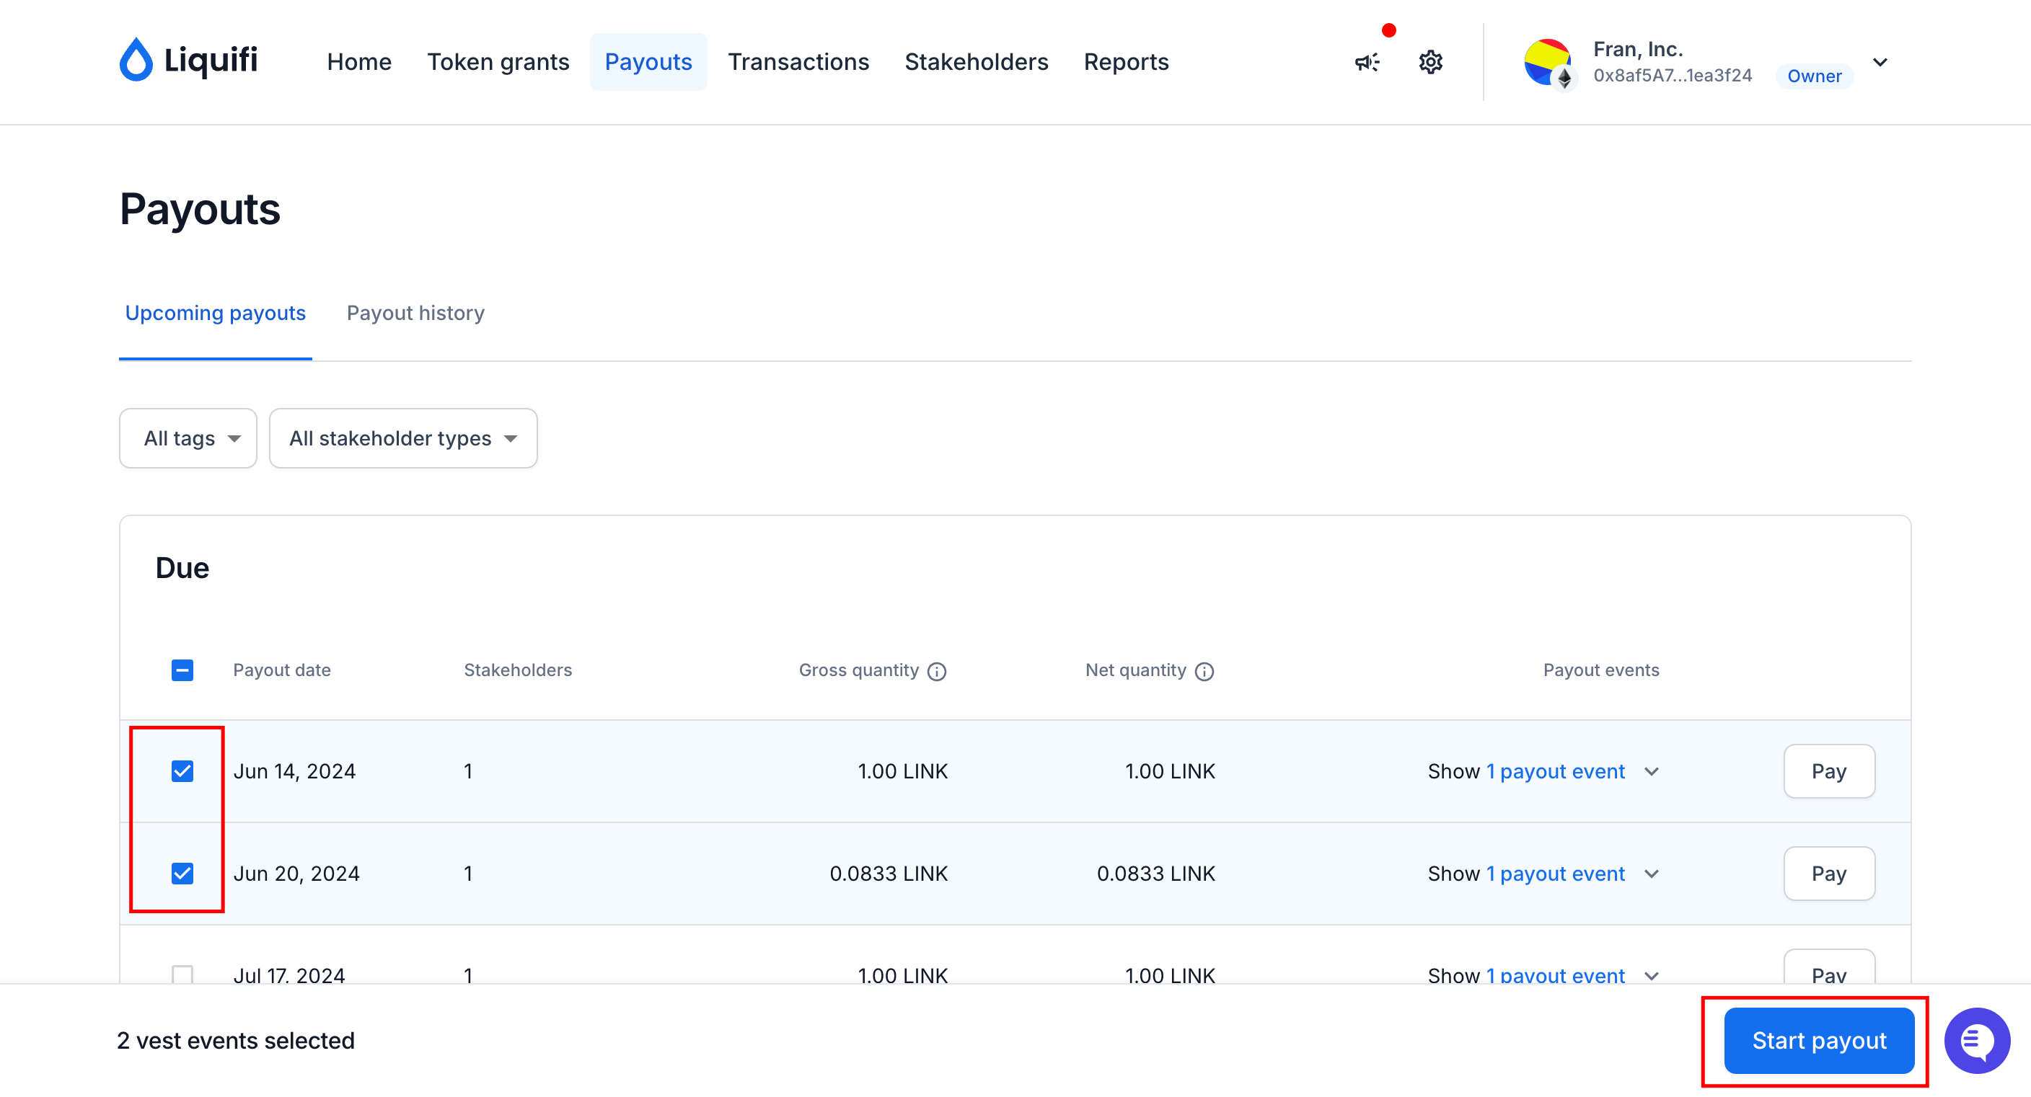Expand the account switcher chevron

[1880, 62]
